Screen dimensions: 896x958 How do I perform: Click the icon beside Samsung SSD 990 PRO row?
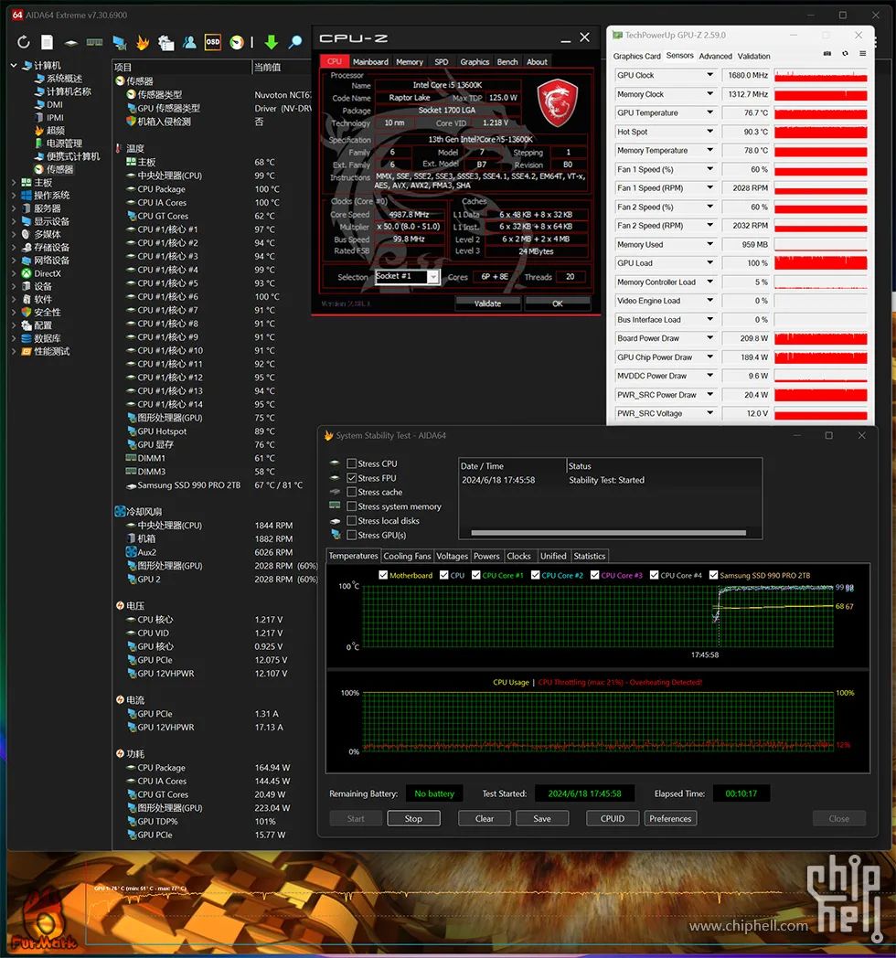click(x=131, y=485)
